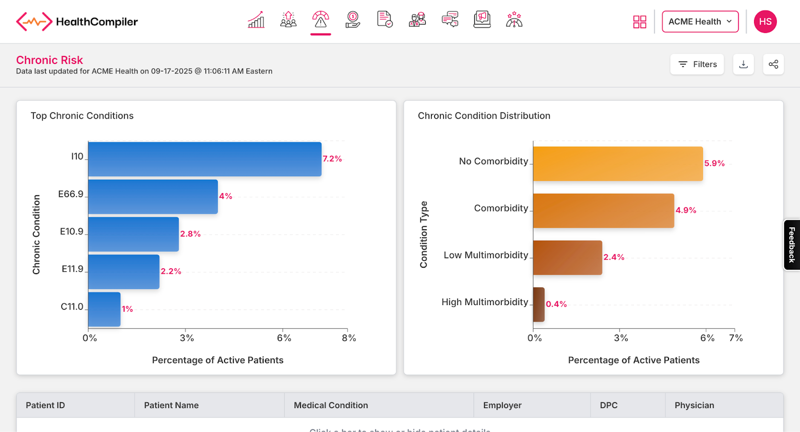Open the hand holding dollar coin icon
The width and height of the screenshot is (800, 432).
coord(352,20)
